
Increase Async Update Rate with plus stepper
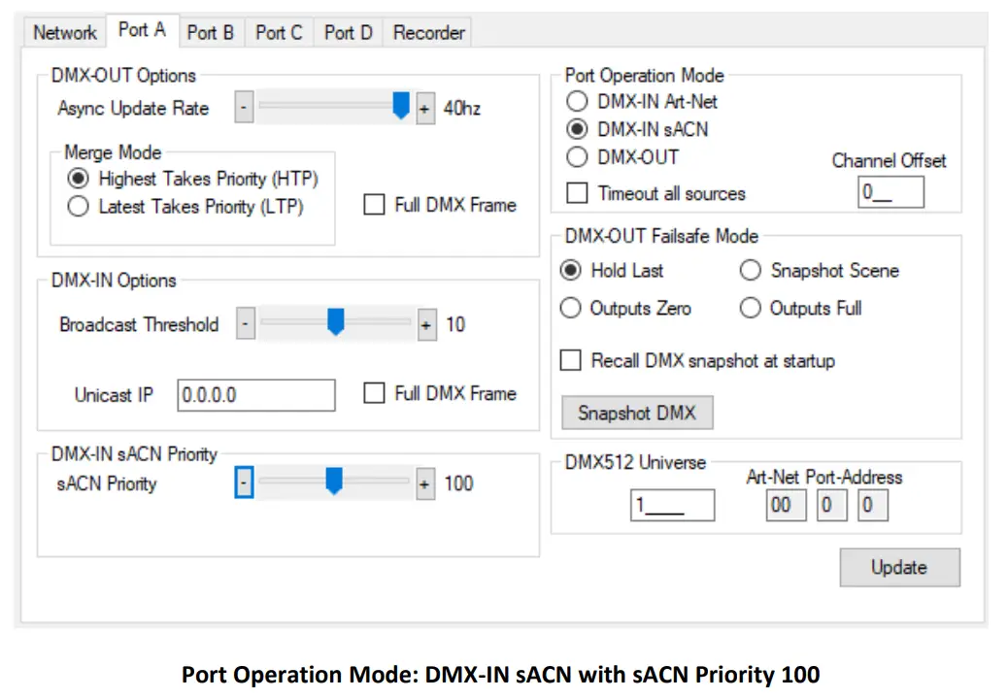tap(423, 108)
